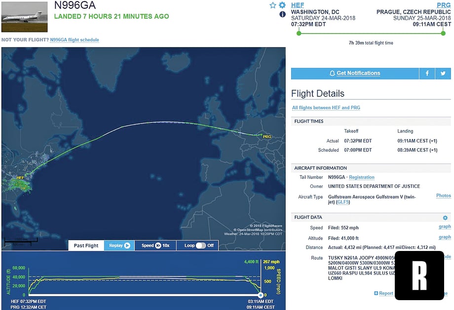Open the Speed graph link
Viewport: 454px width, 310px height.
(445, 227)
